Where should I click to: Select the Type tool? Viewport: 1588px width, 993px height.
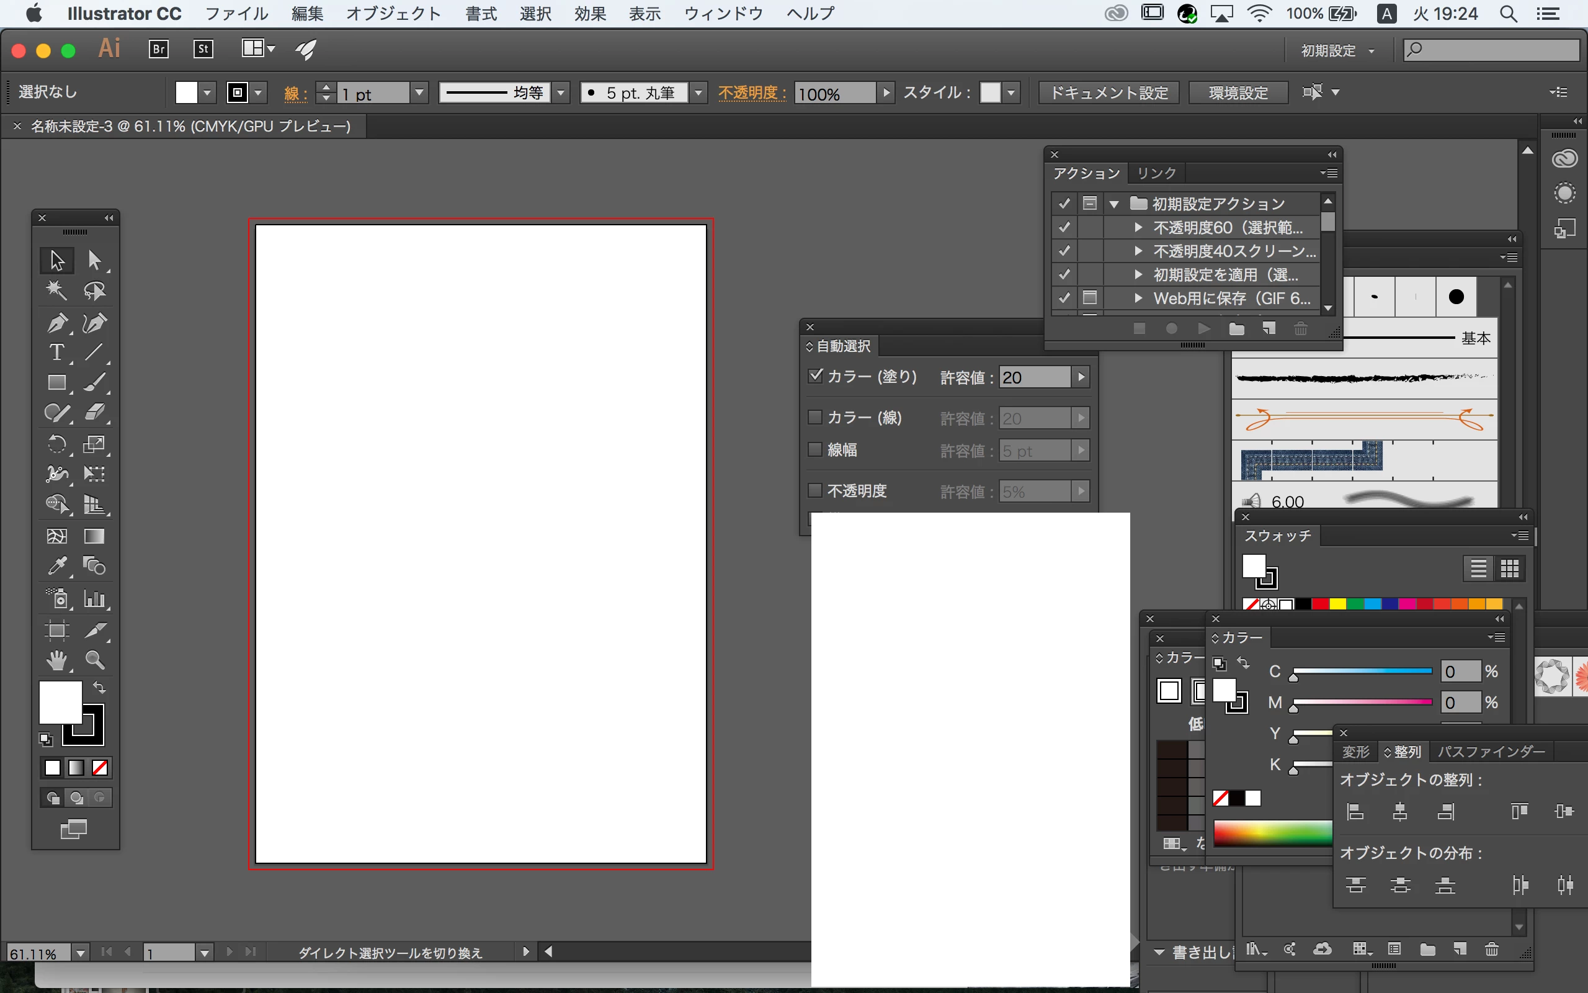pyautogui.click(x=57, y=353)
